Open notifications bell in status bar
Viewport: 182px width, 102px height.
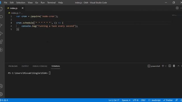pos(181,100)
